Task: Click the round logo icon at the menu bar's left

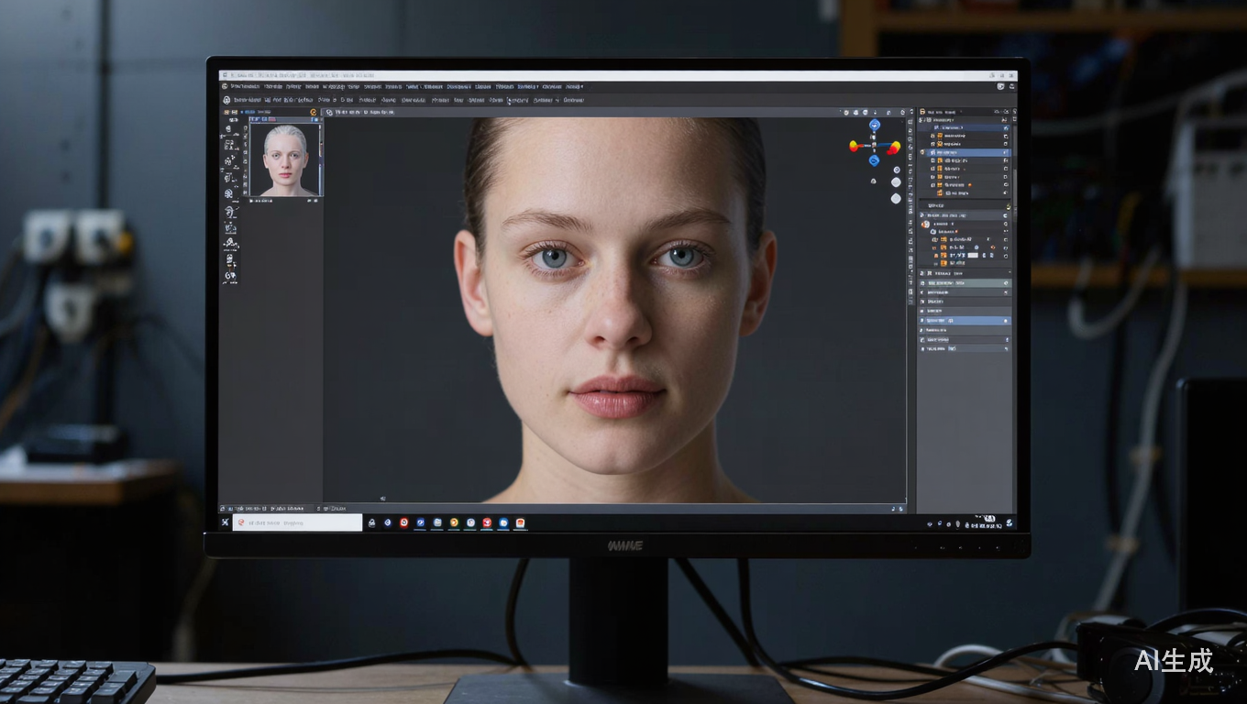Action: pos(226,86)
